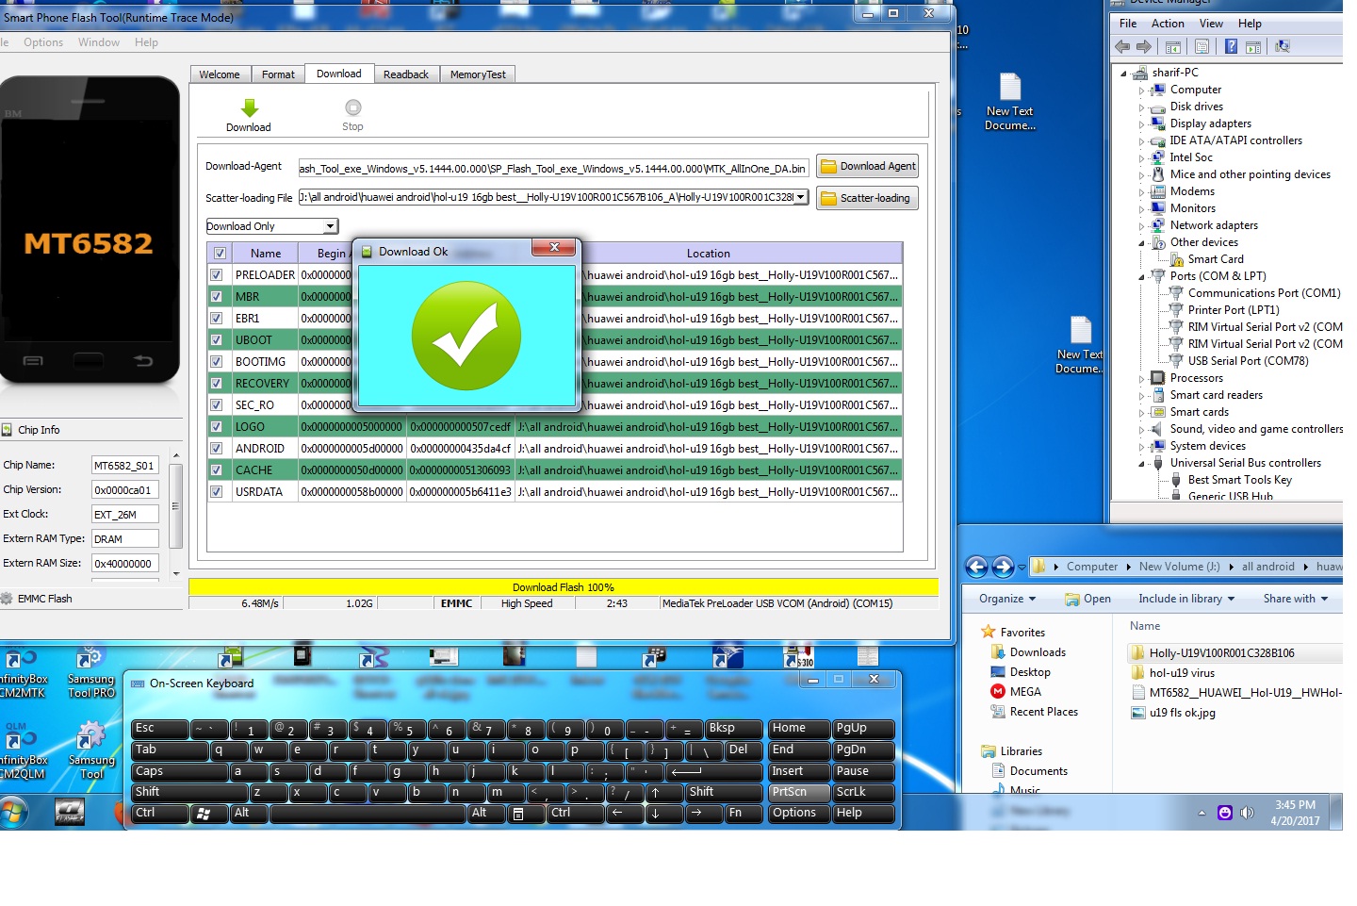Click Open in the Explorer toolbar

(x=1087, y=599)
